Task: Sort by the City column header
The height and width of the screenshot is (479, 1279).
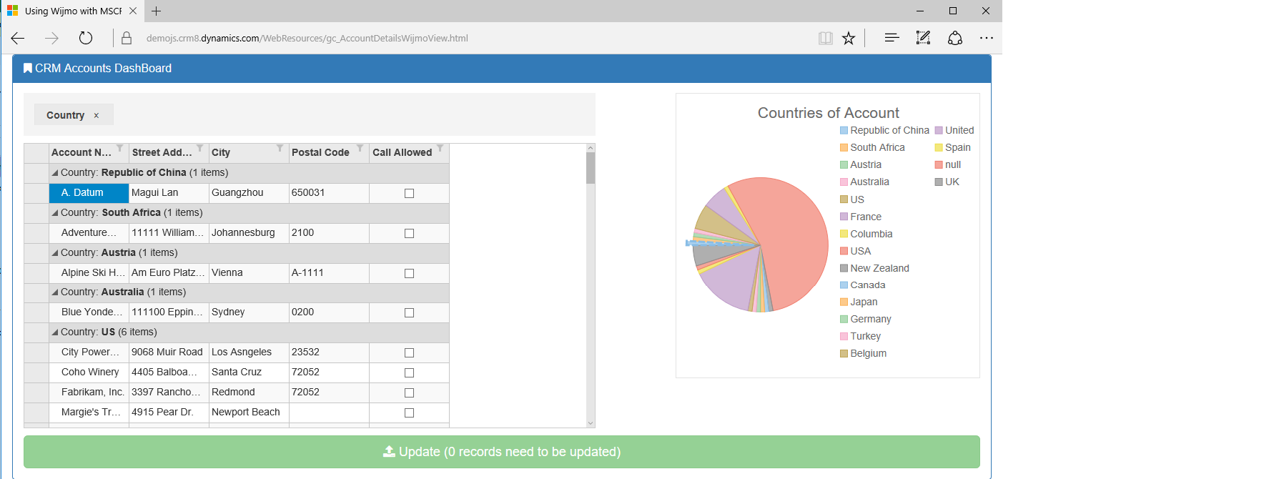Action: point(221,152)
